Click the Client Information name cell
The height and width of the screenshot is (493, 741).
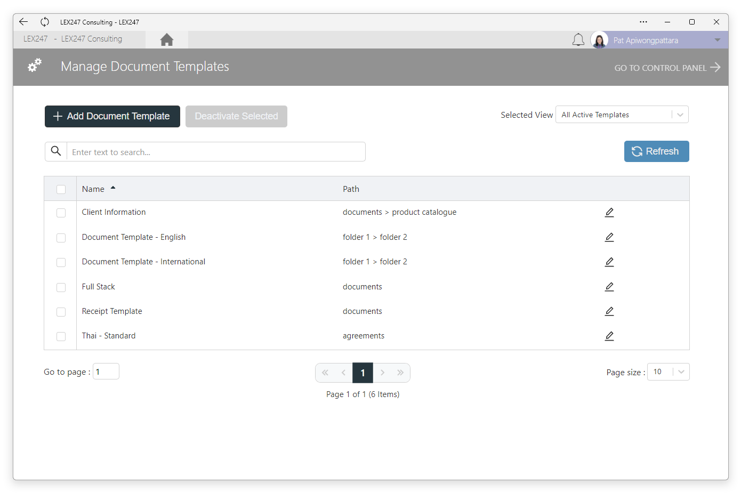tap(114, 212)
